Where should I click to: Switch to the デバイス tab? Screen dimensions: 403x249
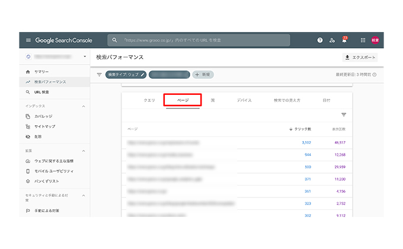pos(244,100)
